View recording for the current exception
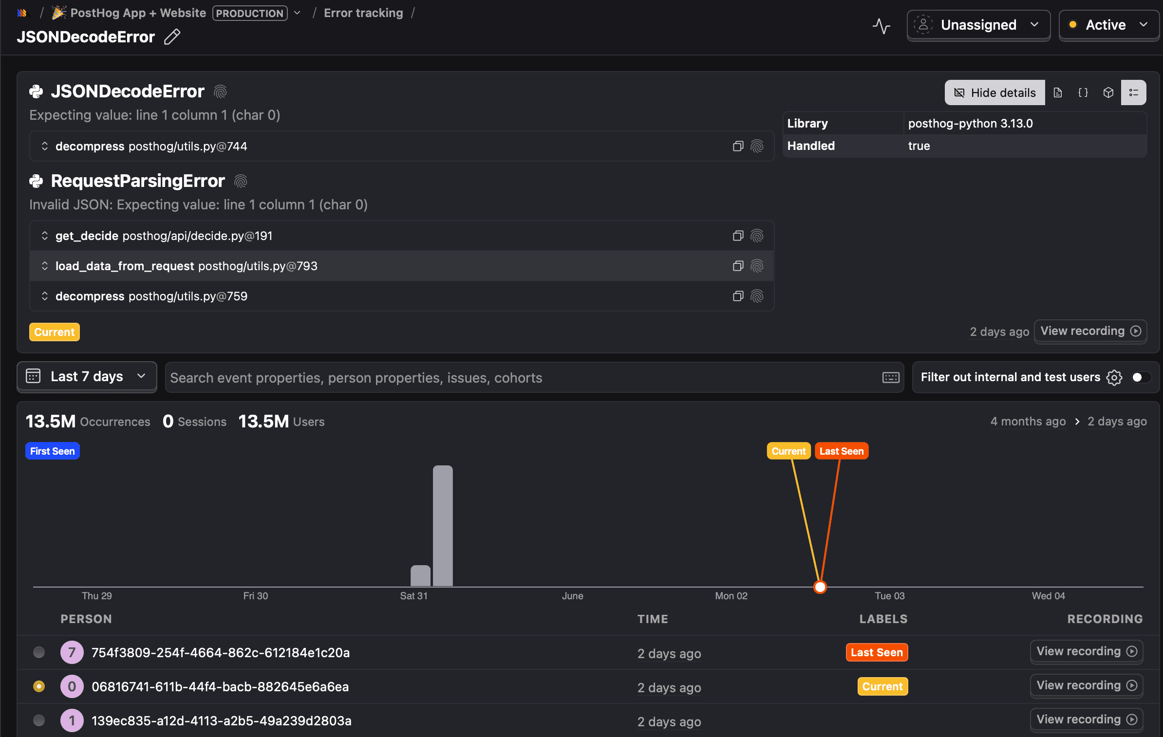 [1090, 331]
